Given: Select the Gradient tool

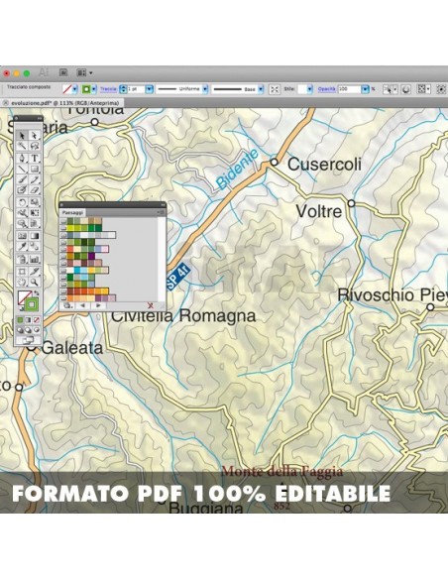Looking at the screenshot, I should click(x=35, y=235).
